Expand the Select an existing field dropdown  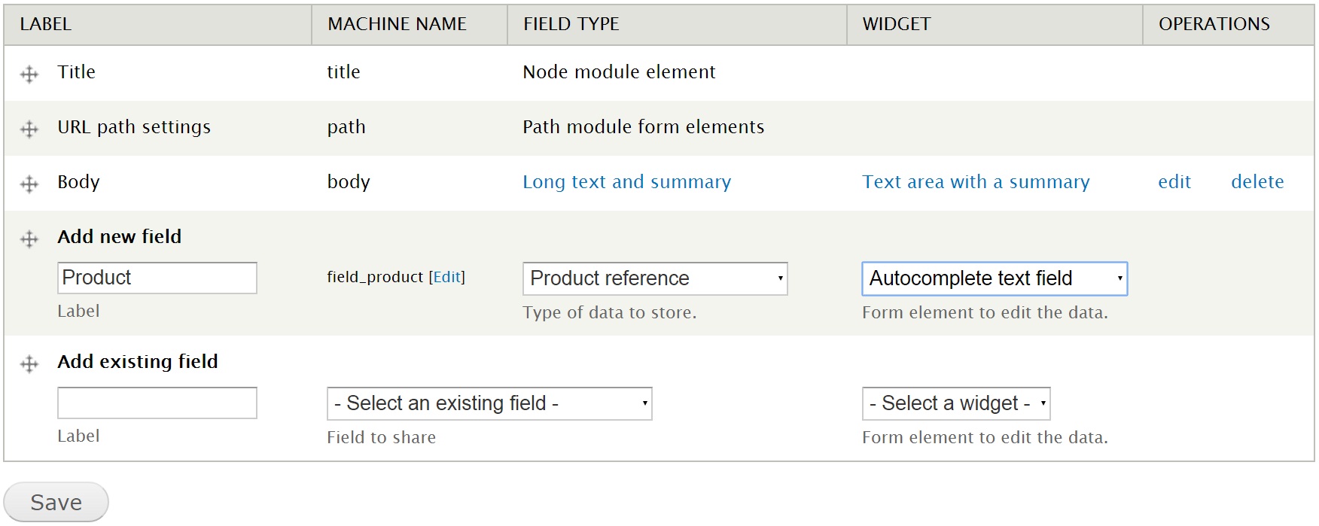coord(489,403)
